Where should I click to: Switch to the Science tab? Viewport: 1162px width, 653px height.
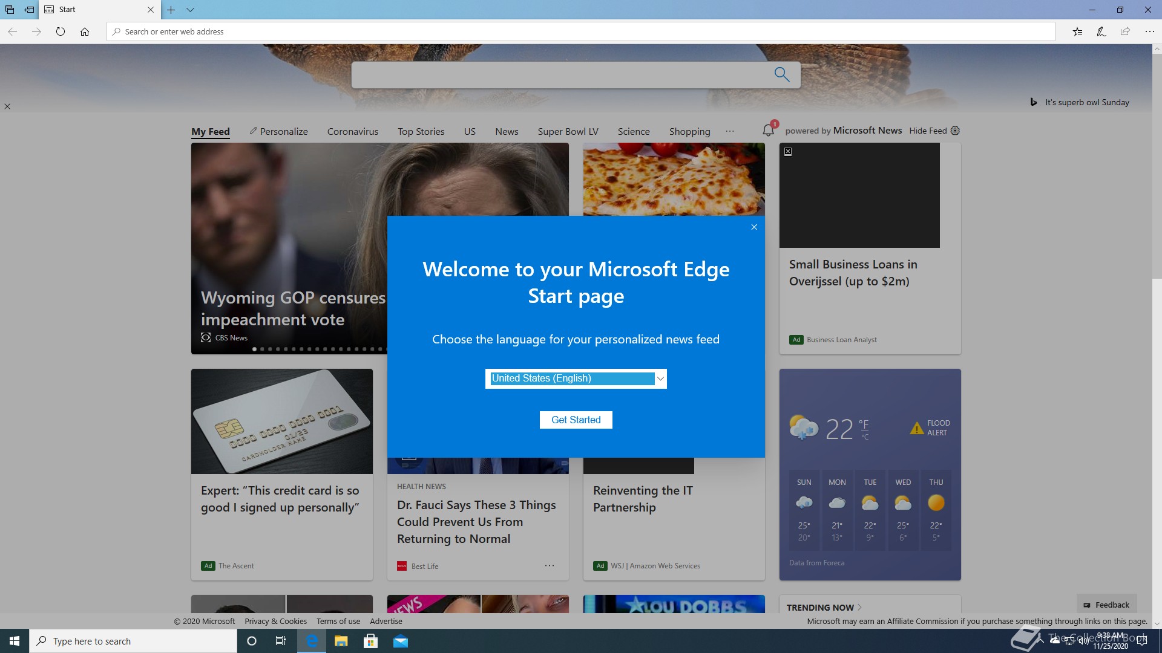(x=634, y=131)
